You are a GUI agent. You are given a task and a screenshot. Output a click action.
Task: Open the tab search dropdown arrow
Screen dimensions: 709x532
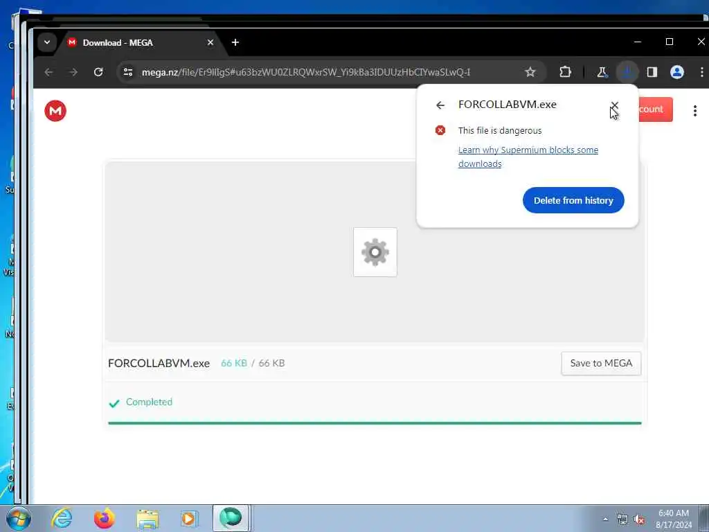pos(46,42)
